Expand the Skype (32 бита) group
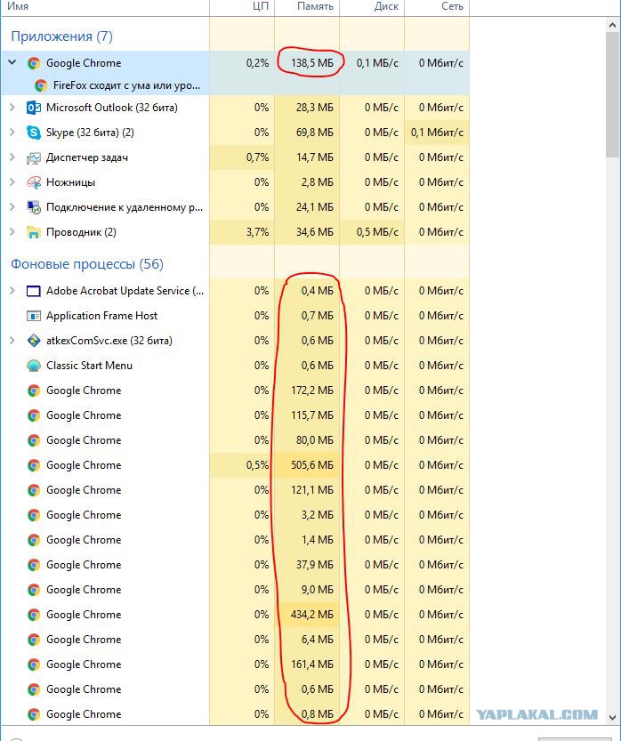This screenshot has width=621, height=741. pos(12,133)
